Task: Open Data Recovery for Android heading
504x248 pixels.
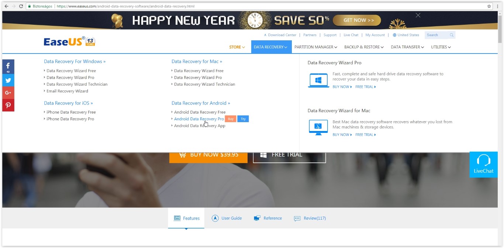Action: click(x=201, y=103)
